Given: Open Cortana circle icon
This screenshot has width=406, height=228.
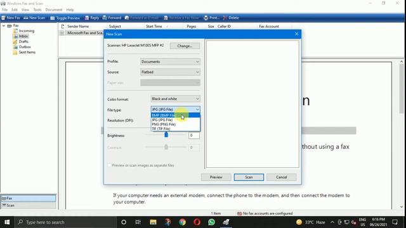Looking at the screenshot, I should point(124,222).
